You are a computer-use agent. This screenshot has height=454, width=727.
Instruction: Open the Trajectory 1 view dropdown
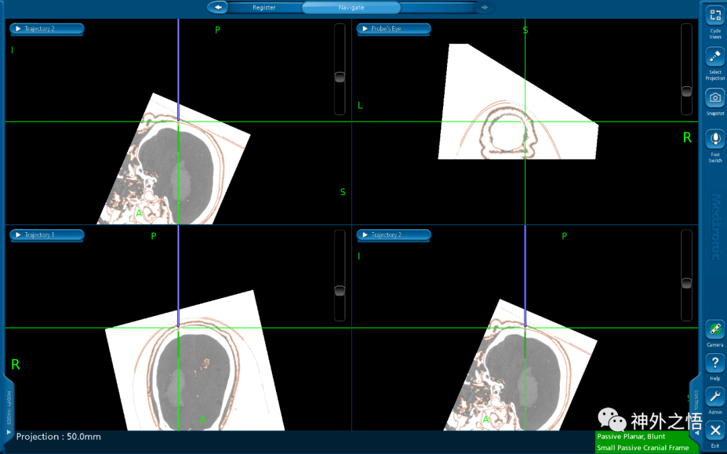pos(46,235)
